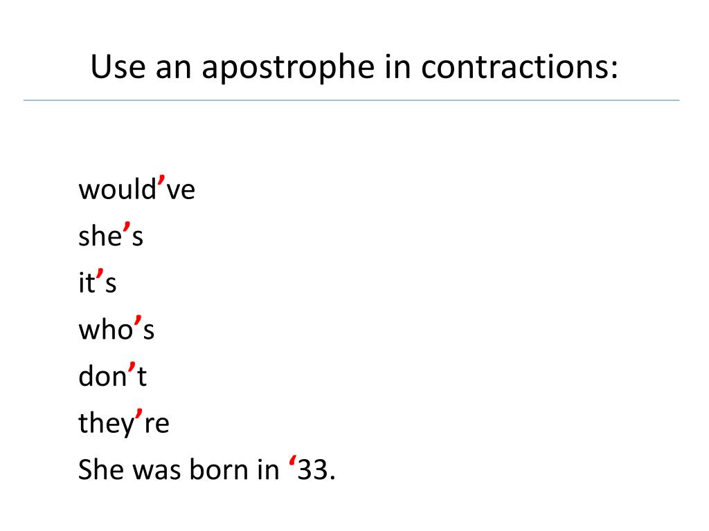709x531 pixels.
Task: Select the contraction it's
Action: (x=98, y=281)
